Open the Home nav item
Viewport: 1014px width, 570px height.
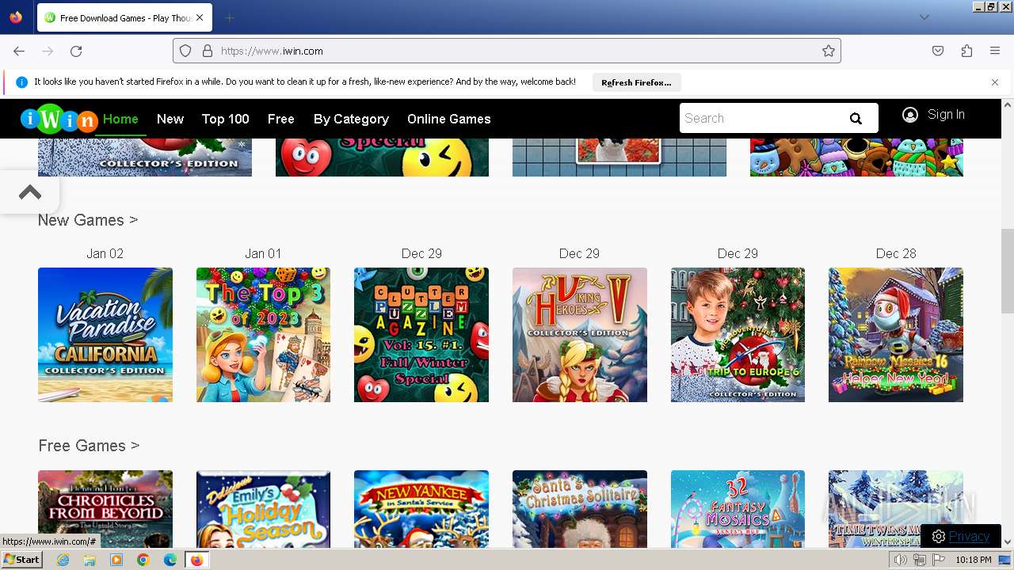120,119
